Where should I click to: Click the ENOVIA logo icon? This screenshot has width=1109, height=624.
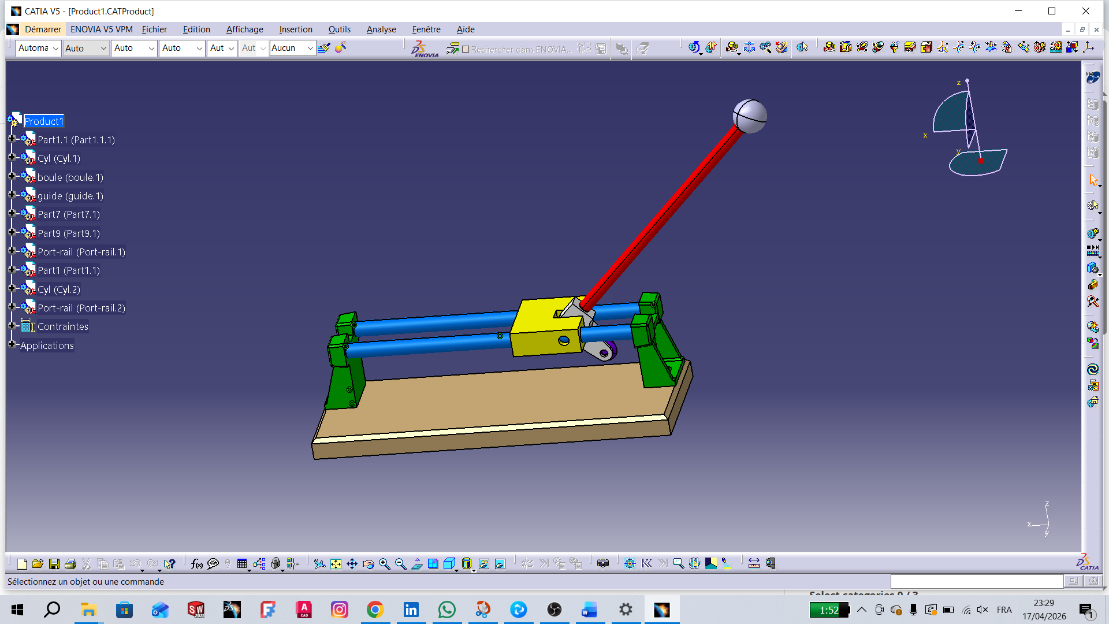[425, 49]
